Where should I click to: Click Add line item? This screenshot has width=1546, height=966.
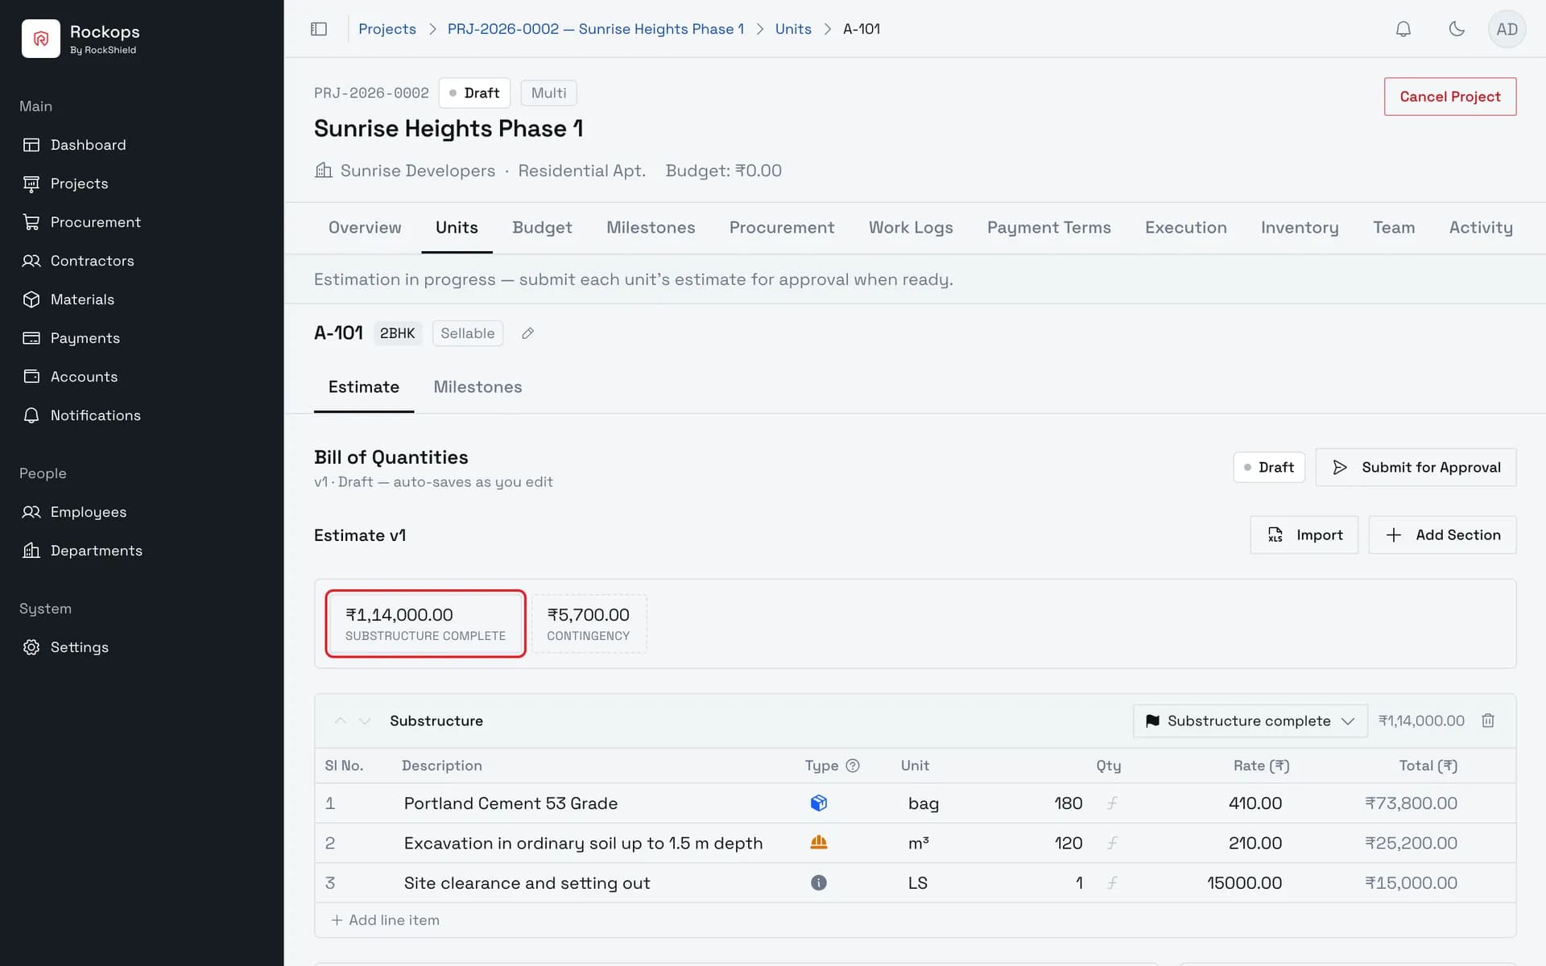coord(386,920)
